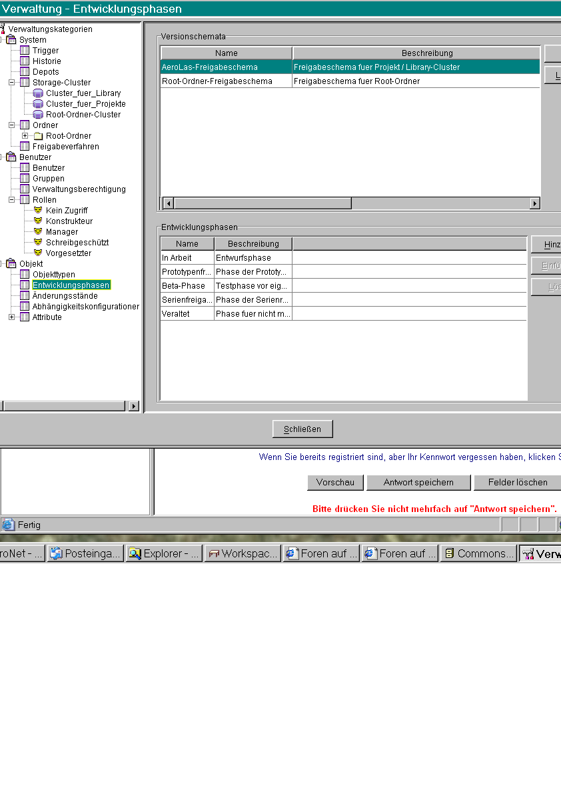
Task: Click the Cluster_fuer_Library database icon
Action: coord(38,93)
